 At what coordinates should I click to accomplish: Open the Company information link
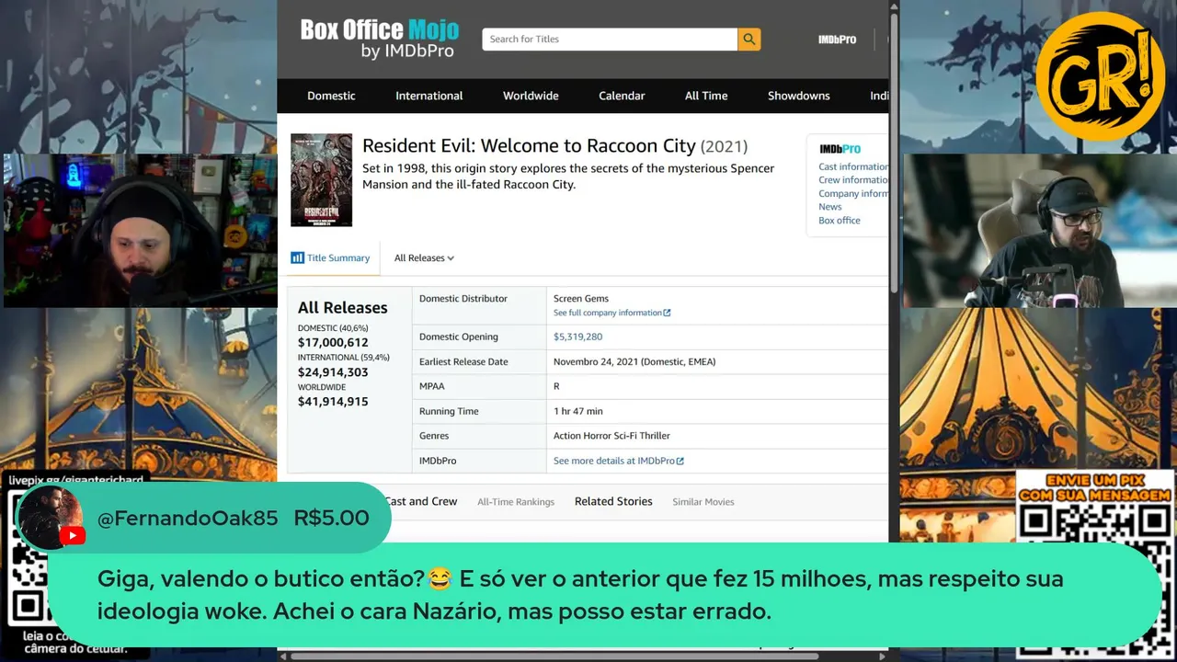tap(853, 194)
